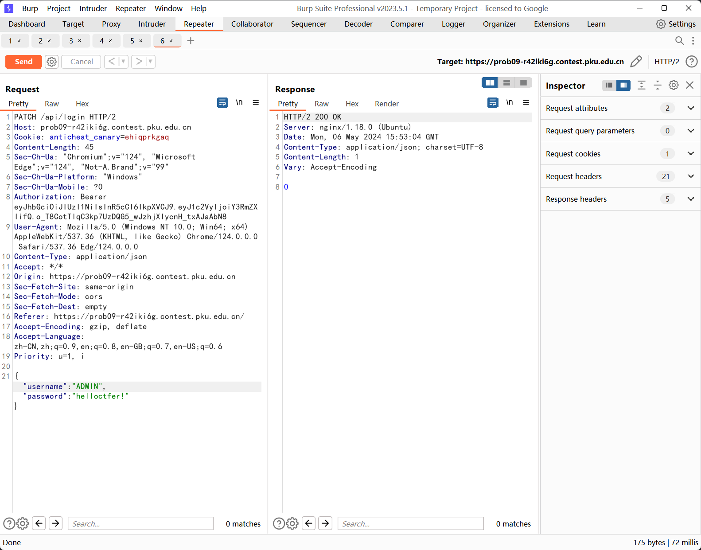This screenshot has width=701, height=550.
Task: Edit target with pencil icon
Action: tap(636, 61)
